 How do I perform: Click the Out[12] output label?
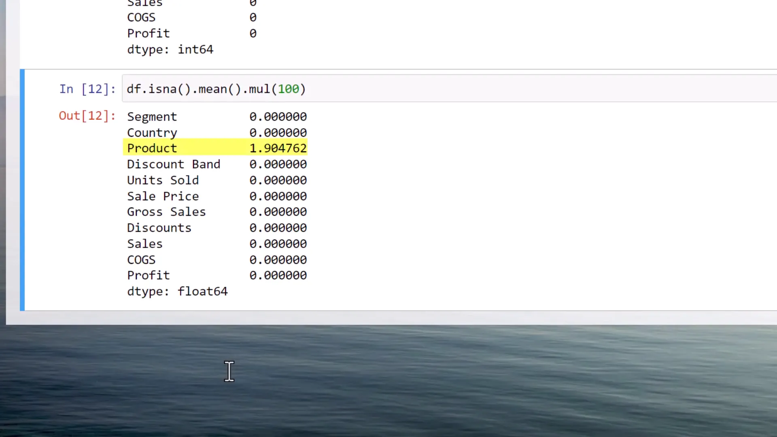tap(87, 116)
